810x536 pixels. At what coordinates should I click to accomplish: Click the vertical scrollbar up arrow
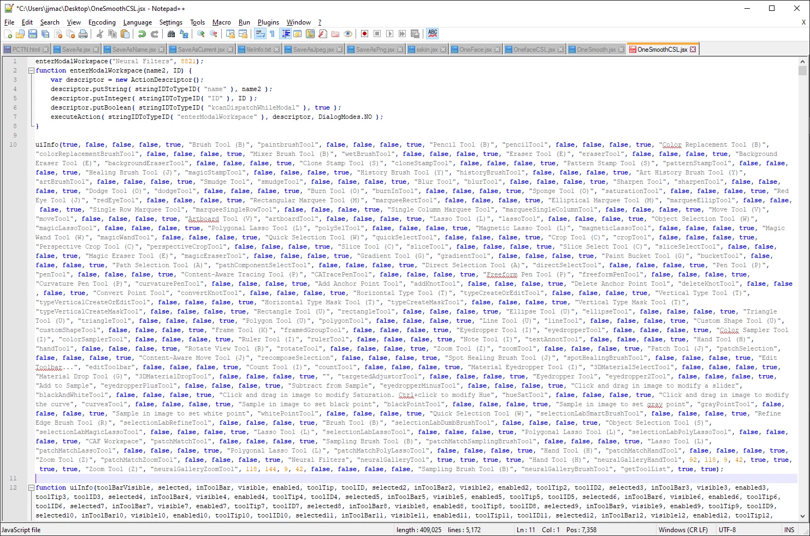click(802, 61)
